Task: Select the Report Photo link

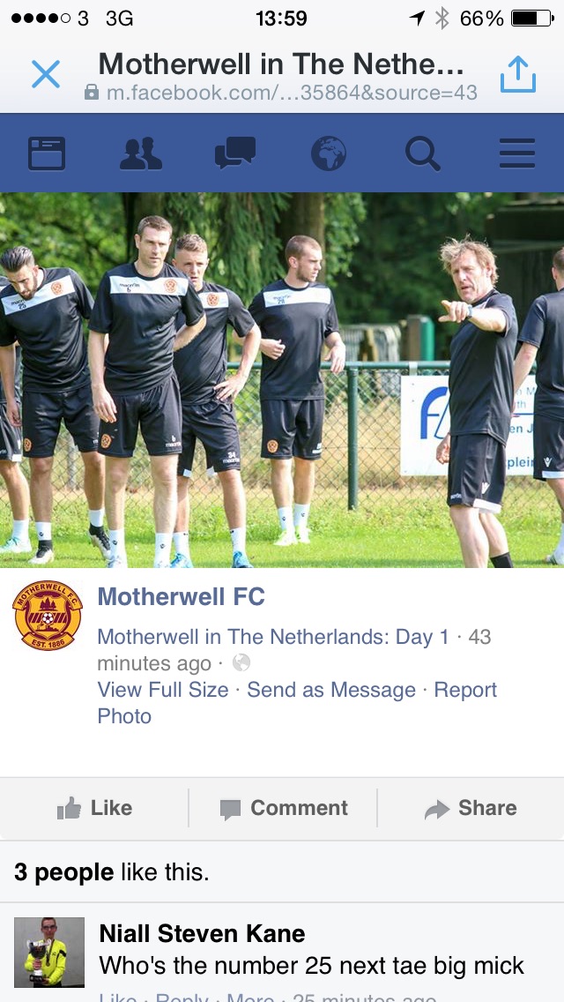Action: pos(297,703)
